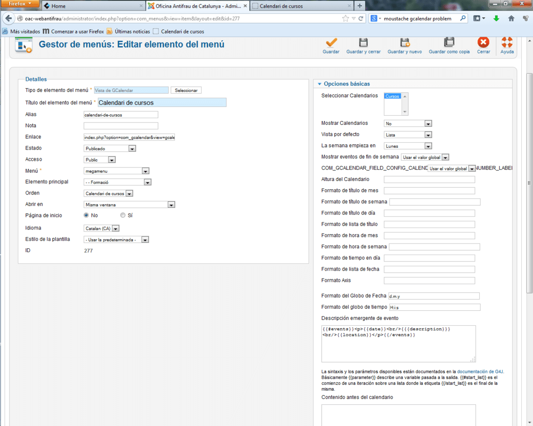Open Más visitados bookmarks folder
The width and height of the screenshot is (533, 426).
[21, 31]
